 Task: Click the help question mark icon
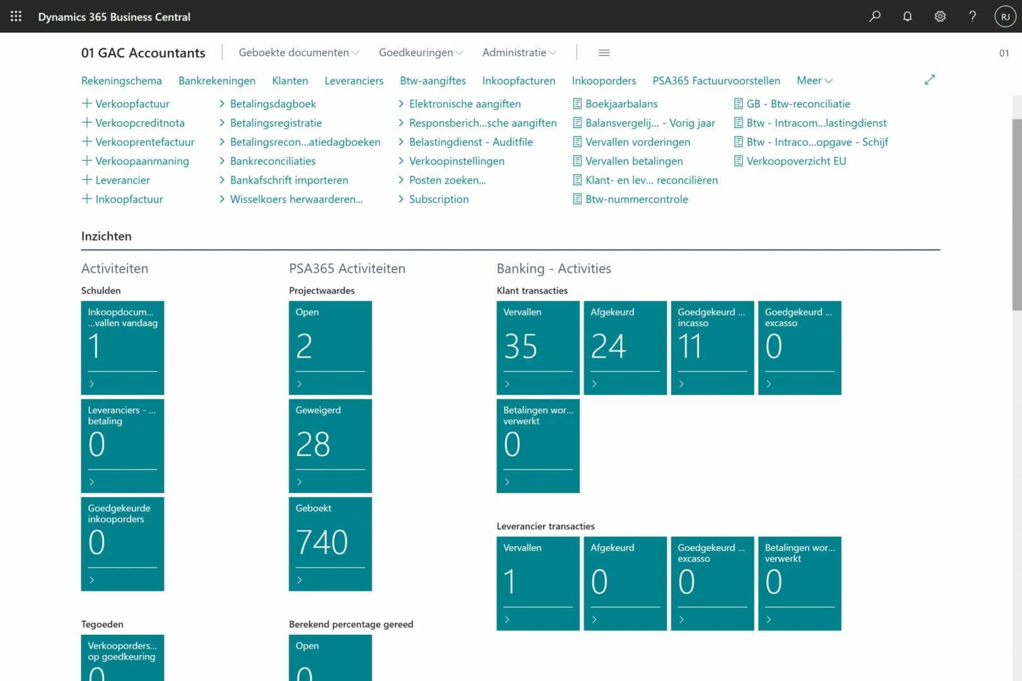point(972,16)
